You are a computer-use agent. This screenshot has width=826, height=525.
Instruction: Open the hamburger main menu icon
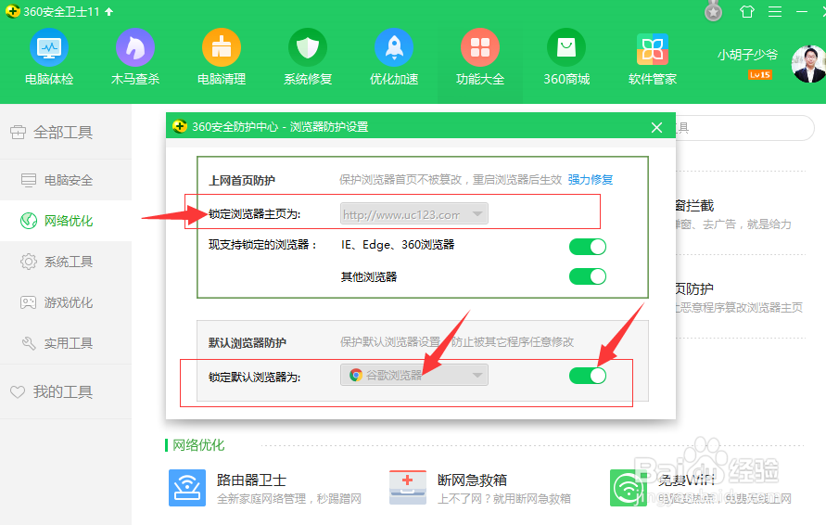point(775,12)
